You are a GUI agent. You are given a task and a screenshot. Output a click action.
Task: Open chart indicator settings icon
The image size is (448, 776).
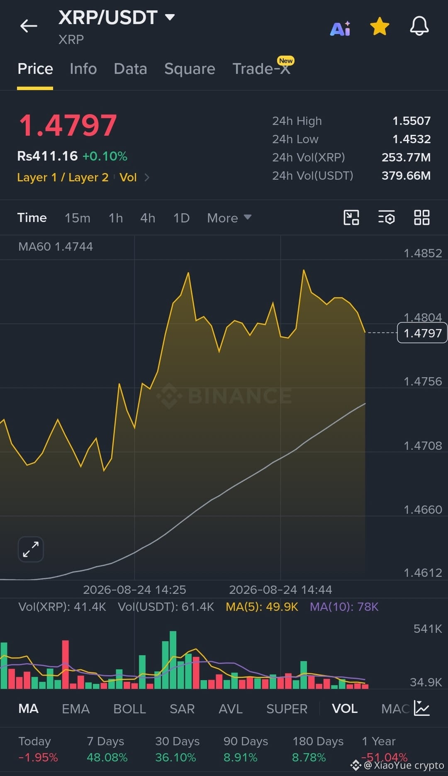[387, 217]
